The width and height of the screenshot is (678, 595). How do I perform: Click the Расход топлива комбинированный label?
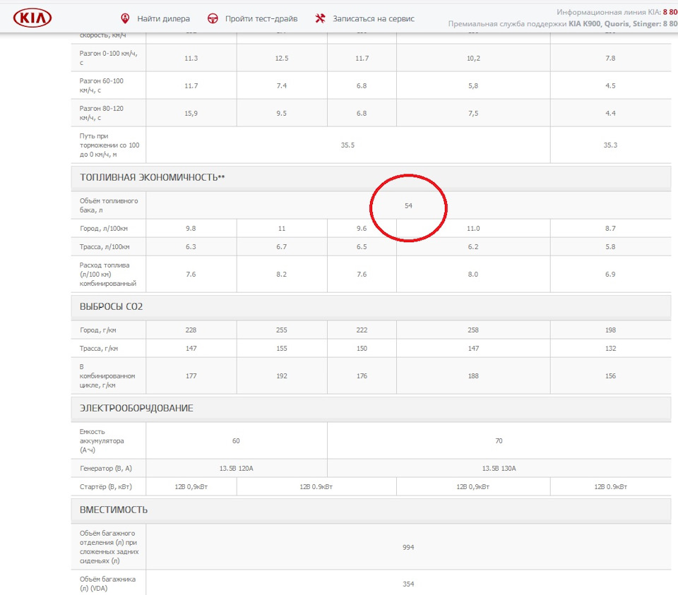point(107,275)
